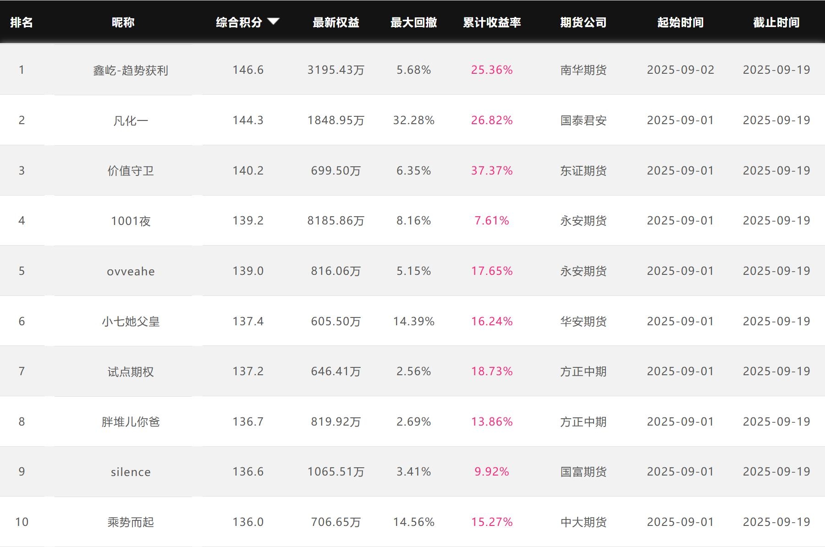Viewport: 825px width, 547px height.
Task: Click the 昵称 column header
Action: 123,22
